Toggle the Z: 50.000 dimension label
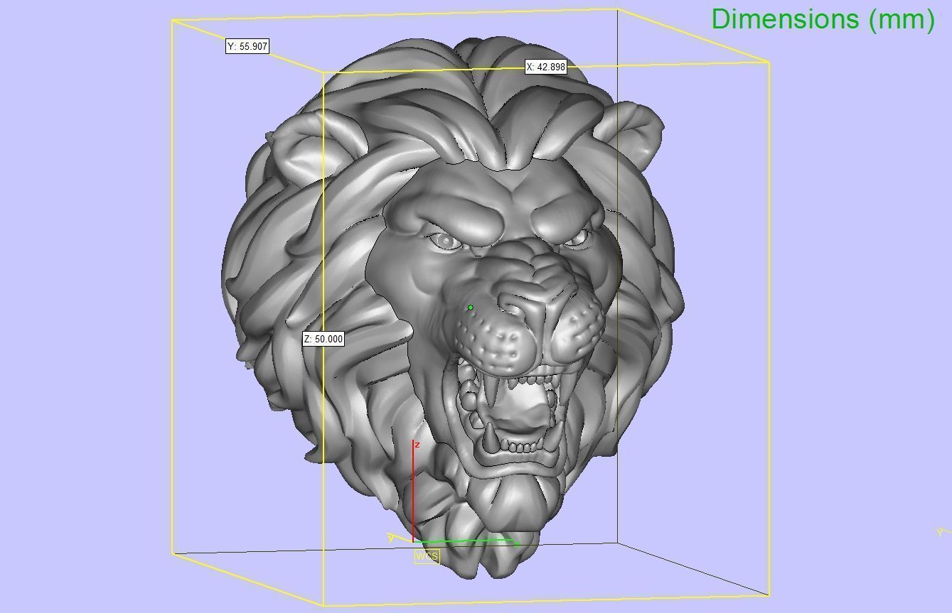This screenshot has width=952, height=613. click(322, 339)
